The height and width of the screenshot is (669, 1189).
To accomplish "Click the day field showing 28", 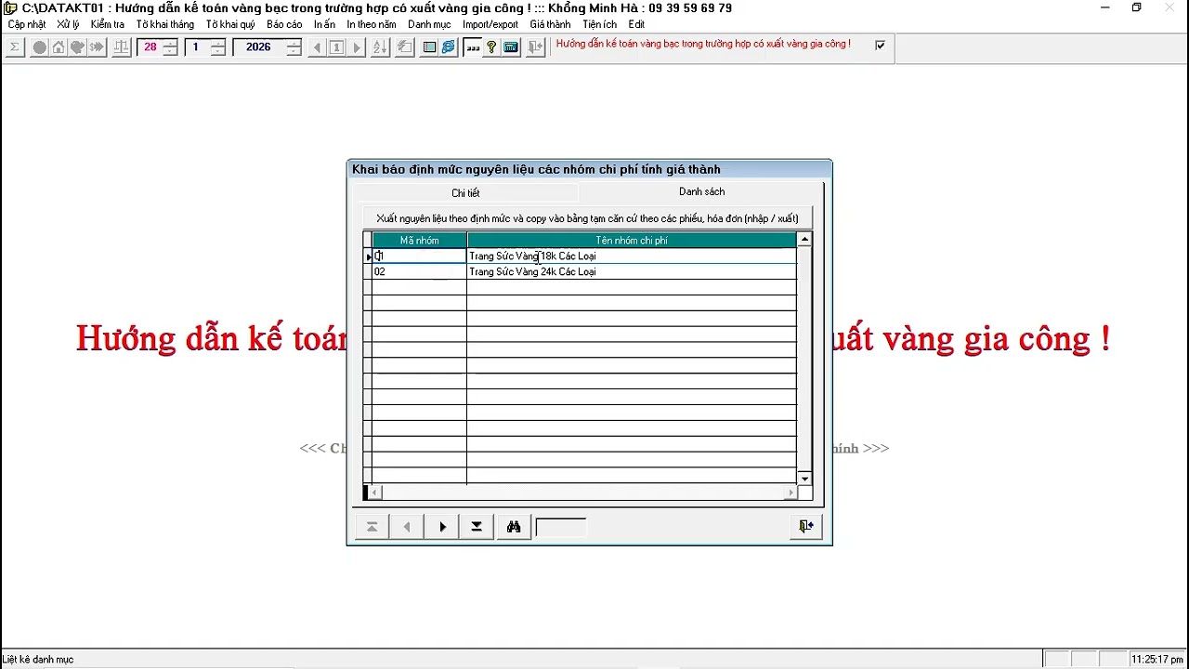I will click(150, 46).
